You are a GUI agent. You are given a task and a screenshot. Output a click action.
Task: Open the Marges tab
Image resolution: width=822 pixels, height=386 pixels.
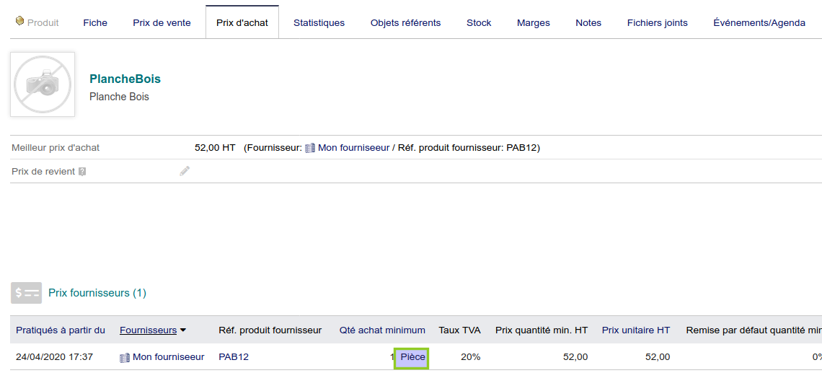point(533,22)
